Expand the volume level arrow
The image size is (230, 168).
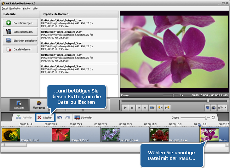click(226, 108)
